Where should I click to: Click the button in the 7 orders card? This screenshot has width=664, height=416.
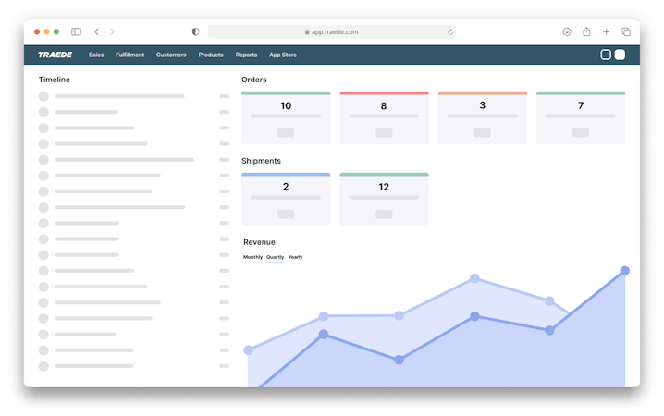581,133
